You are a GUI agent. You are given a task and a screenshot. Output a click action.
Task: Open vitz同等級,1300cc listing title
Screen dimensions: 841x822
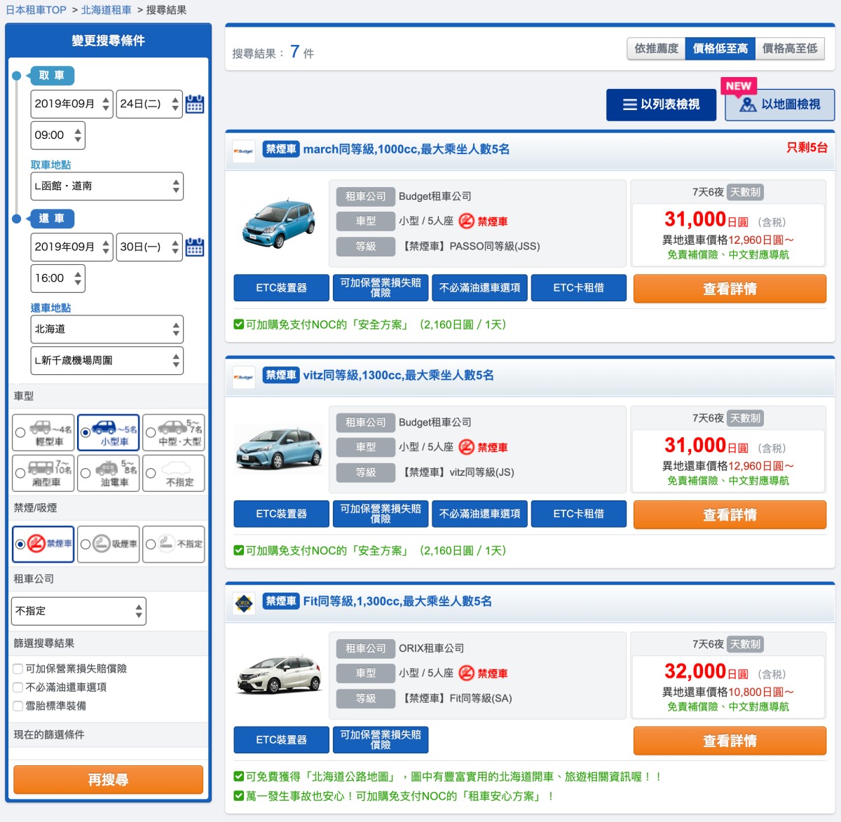[x=398, y=376]
